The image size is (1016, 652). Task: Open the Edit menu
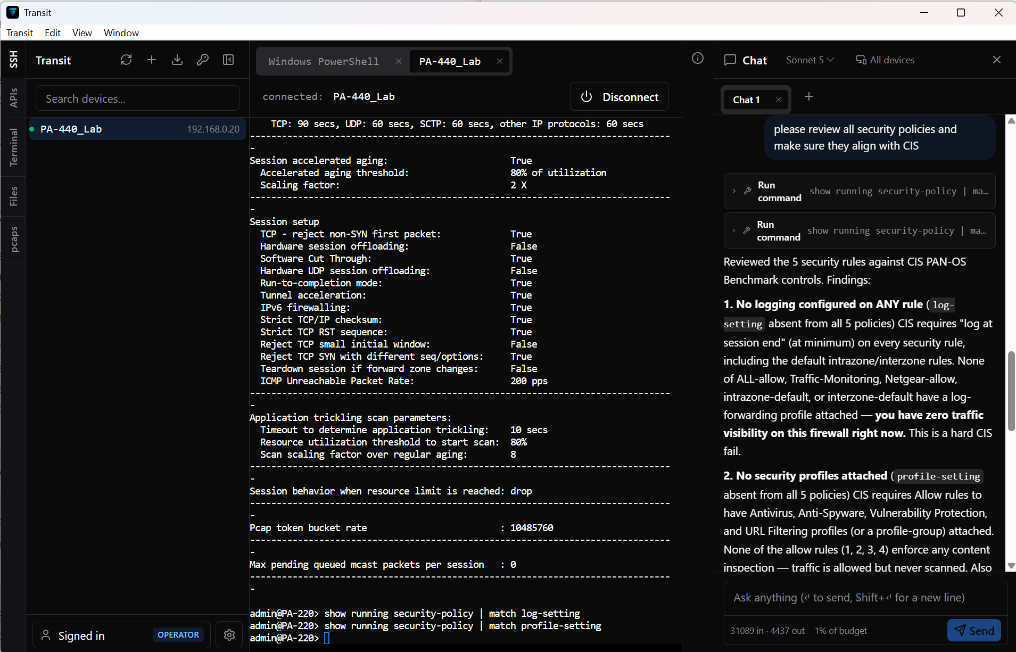click(x=53, y=32)
